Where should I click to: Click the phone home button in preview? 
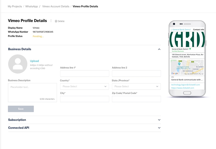coord(187,93)
